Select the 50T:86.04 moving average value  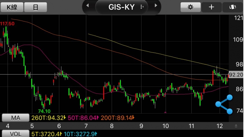click(x=83, y=118)
